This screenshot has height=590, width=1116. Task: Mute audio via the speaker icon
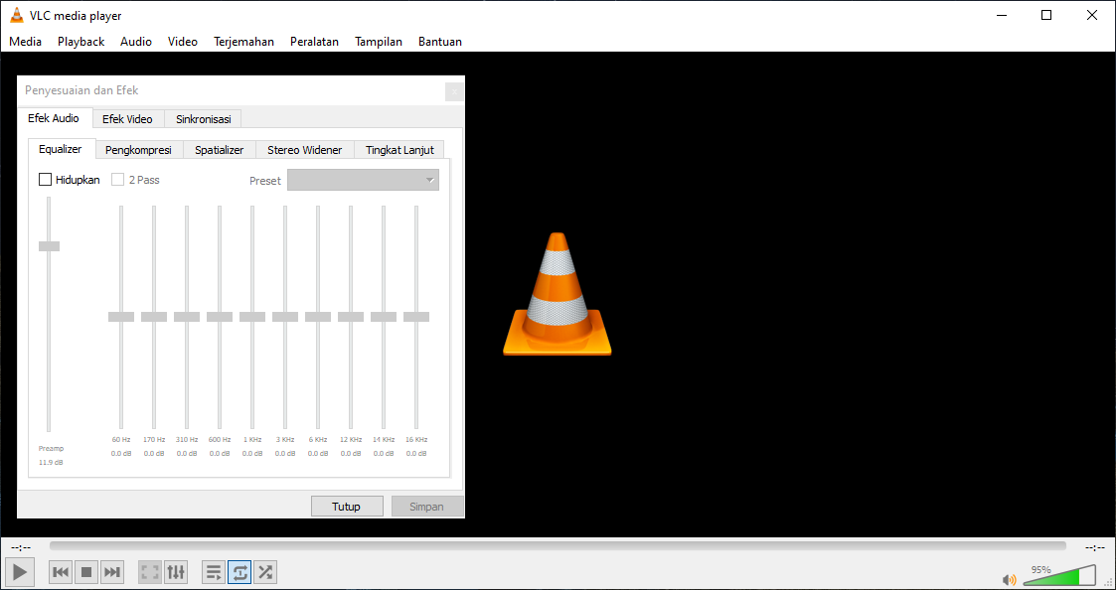pyautogui.click(x=1009, y=578)
